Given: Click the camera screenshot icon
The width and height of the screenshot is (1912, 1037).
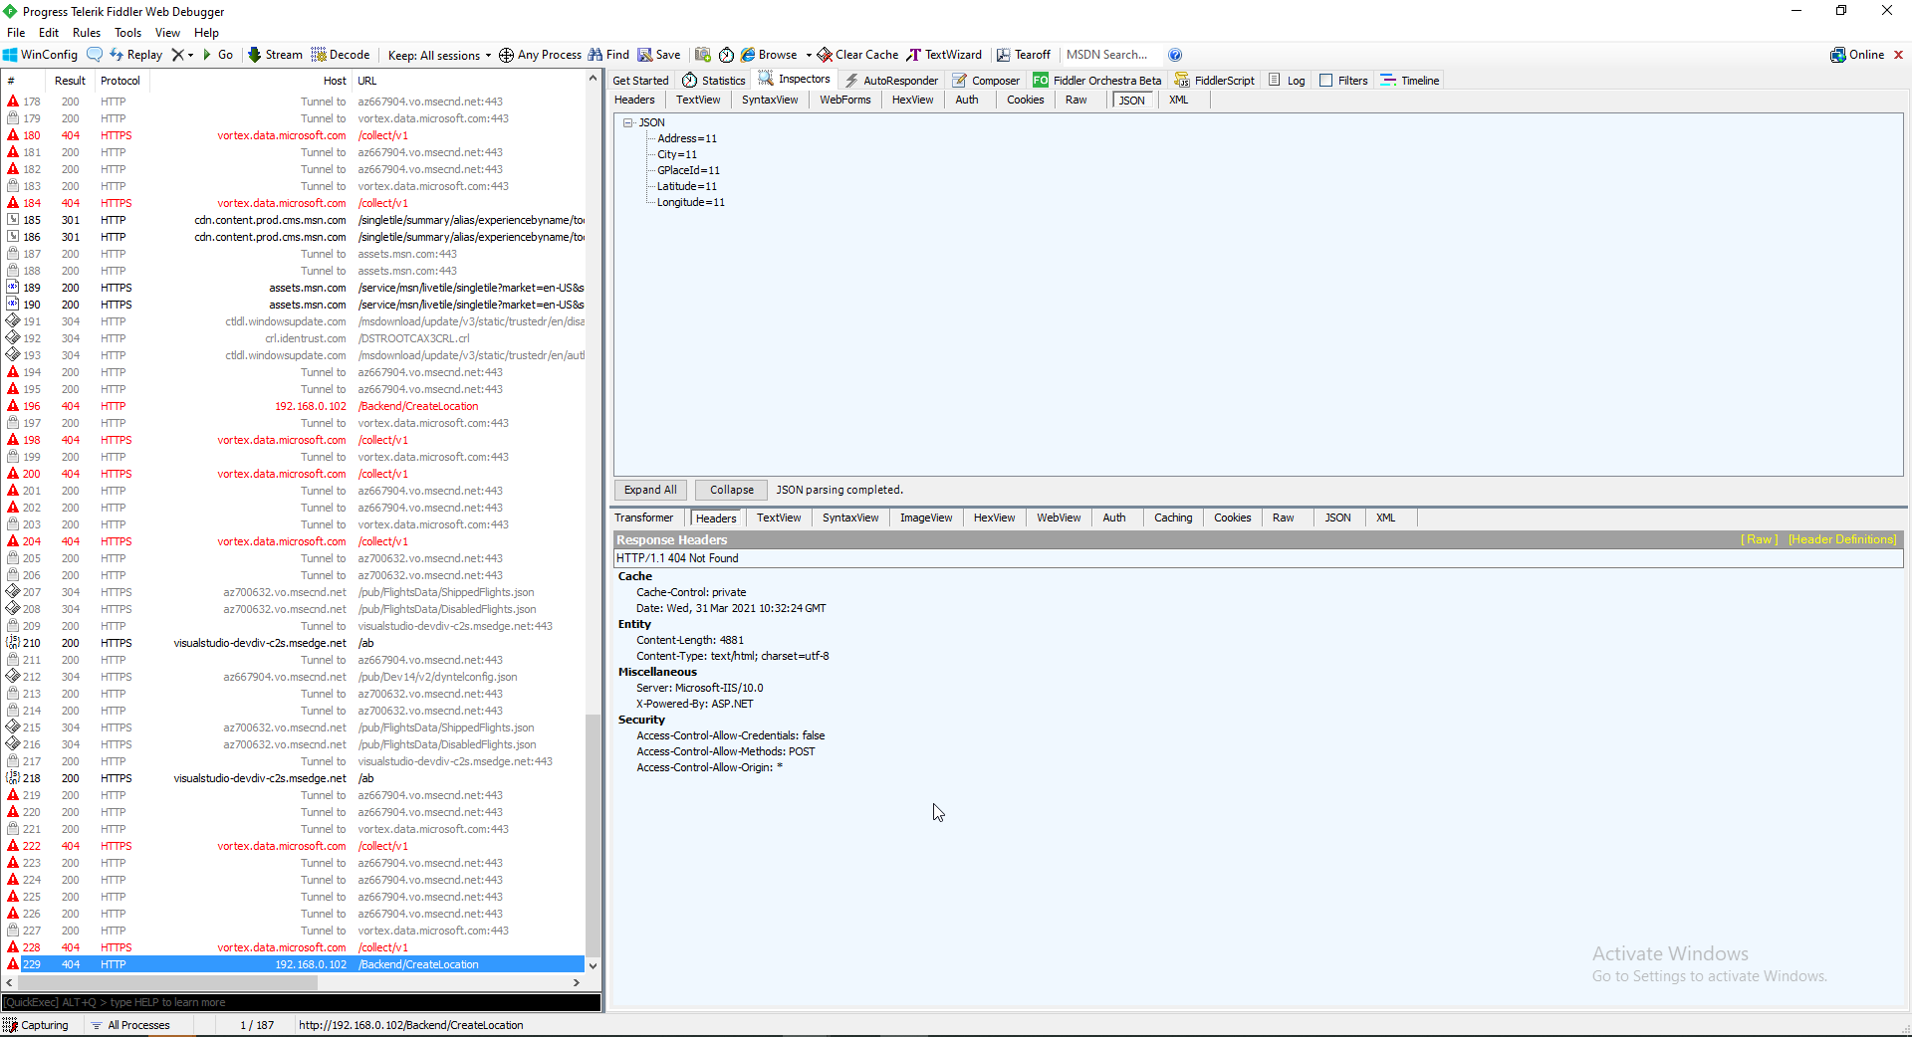Looking at the screenshot, I should click(703, 55).
